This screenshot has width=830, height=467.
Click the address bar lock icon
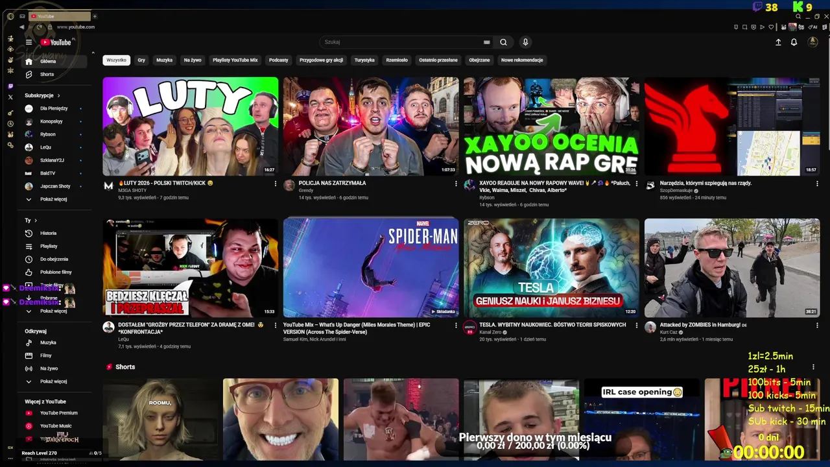click(50, 27)
